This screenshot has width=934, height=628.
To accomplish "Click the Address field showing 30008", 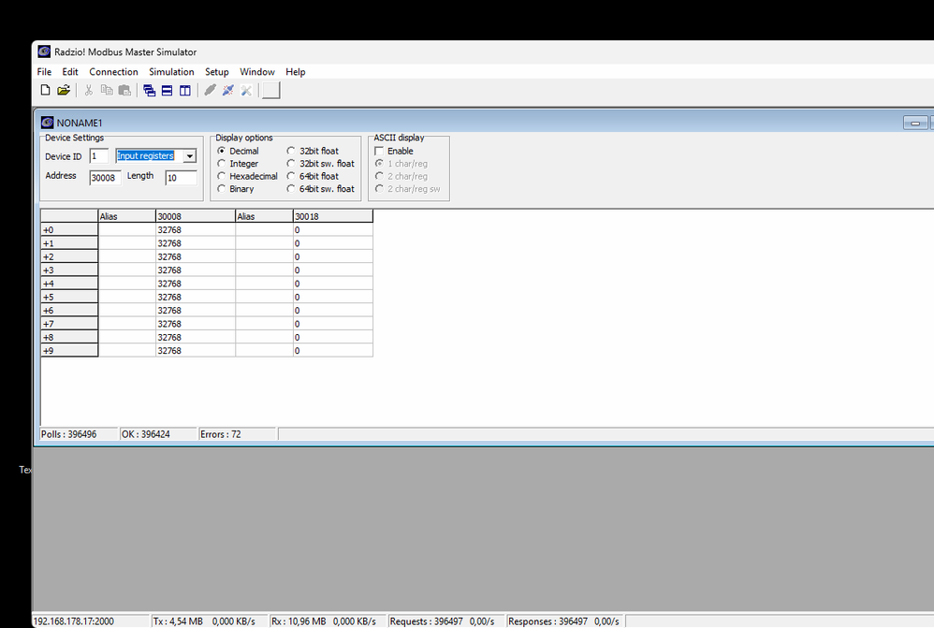I will click(x=105, y=178).
